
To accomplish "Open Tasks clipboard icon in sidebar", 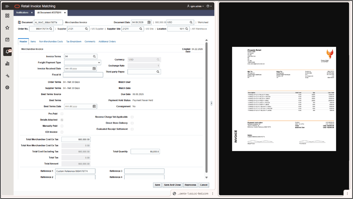I will pos(7,40).
